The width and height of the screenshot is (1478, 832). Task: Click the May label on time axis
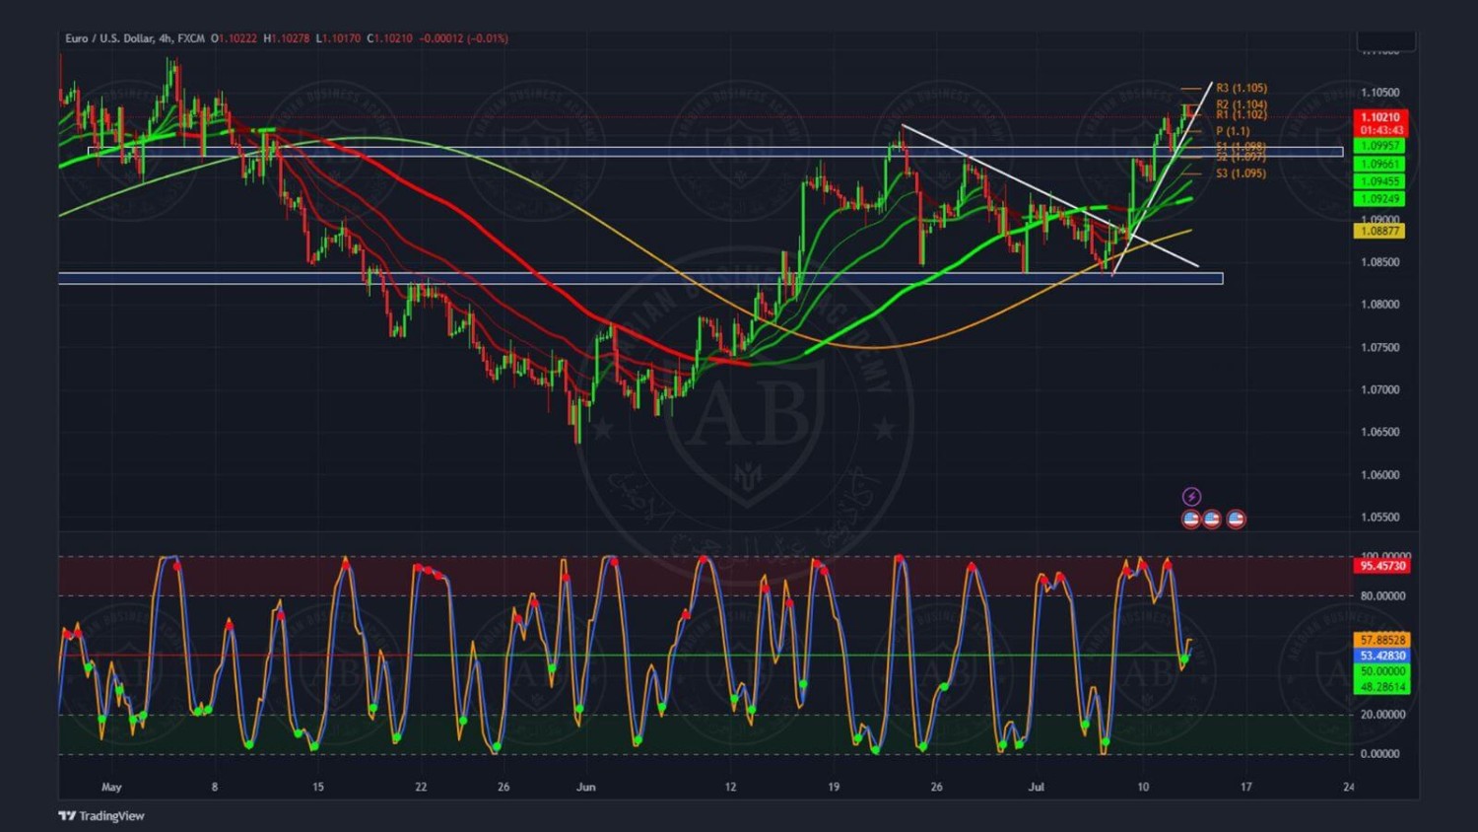click(111, 787)
